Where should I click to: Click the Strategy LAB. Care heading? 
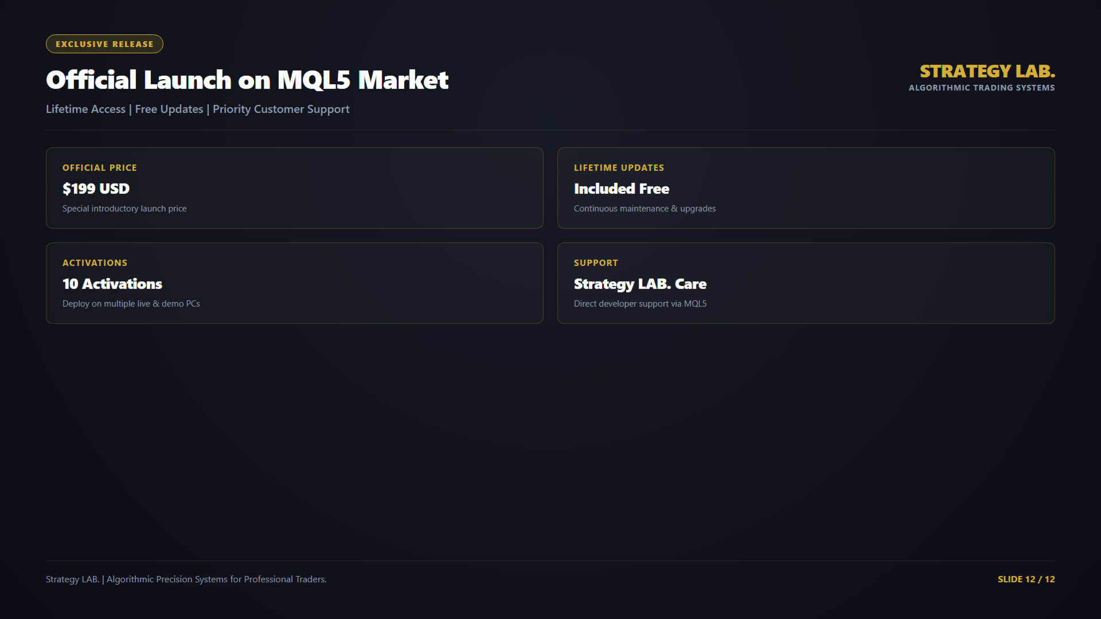[640, 284]
